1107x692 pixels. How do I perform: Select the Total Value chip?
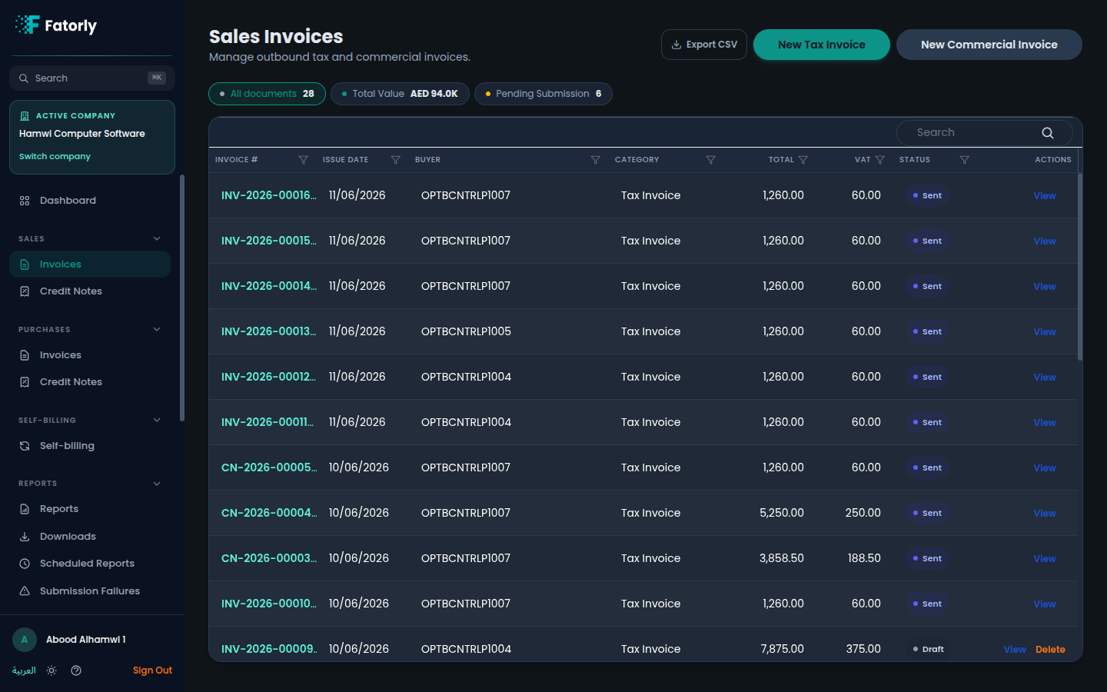[400, 94]
